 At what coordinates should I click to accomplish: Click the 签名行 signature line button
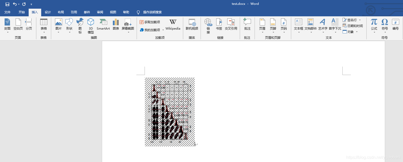pos(350,20)
